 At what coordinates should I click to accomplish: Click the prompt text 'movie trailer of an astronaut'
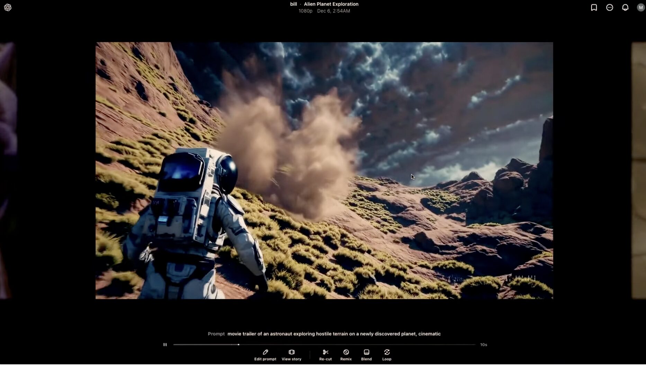point(259,334)
